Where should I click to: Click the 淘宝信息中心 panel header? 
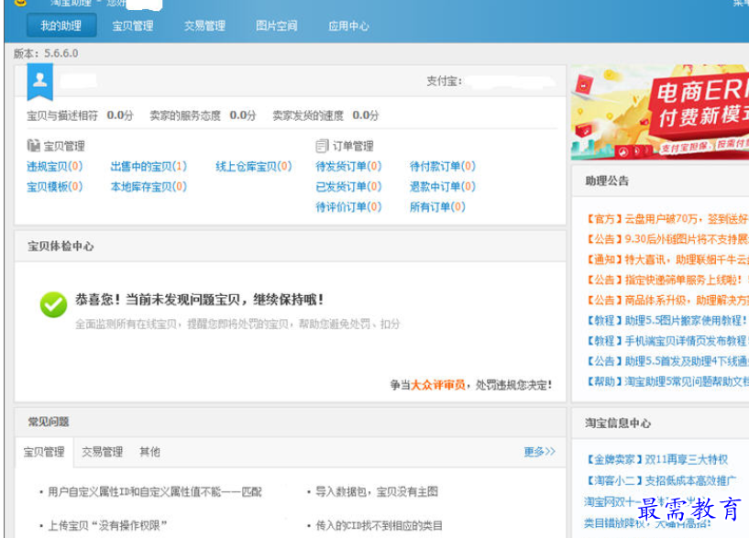[x=660, y=423]
